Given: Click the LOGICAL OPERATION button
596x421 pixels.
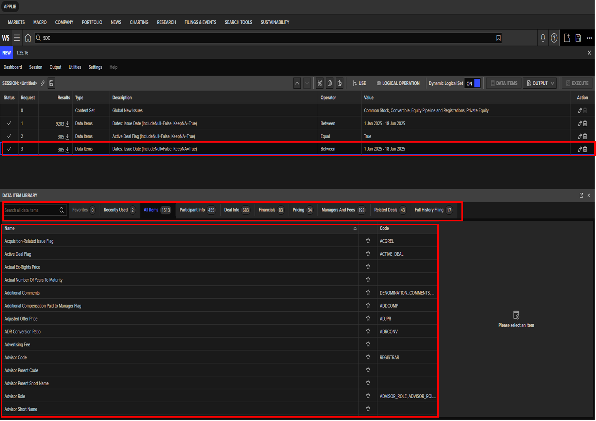Looking at the screenshot, I should pos(398,84).
